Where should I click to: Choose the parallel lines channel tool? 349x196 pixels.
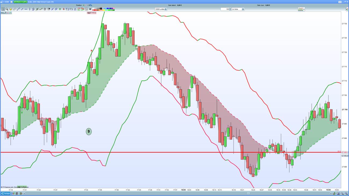pos(33,9)
